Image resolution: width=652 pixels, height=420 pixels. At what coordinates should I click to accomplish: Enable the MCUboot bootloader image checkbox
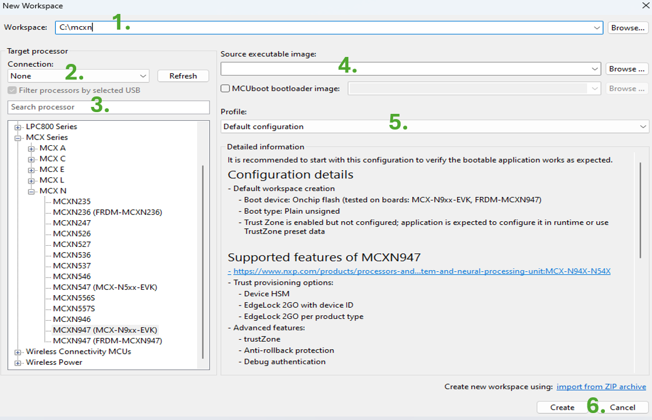pyautogui.click(x=226, y=89)
